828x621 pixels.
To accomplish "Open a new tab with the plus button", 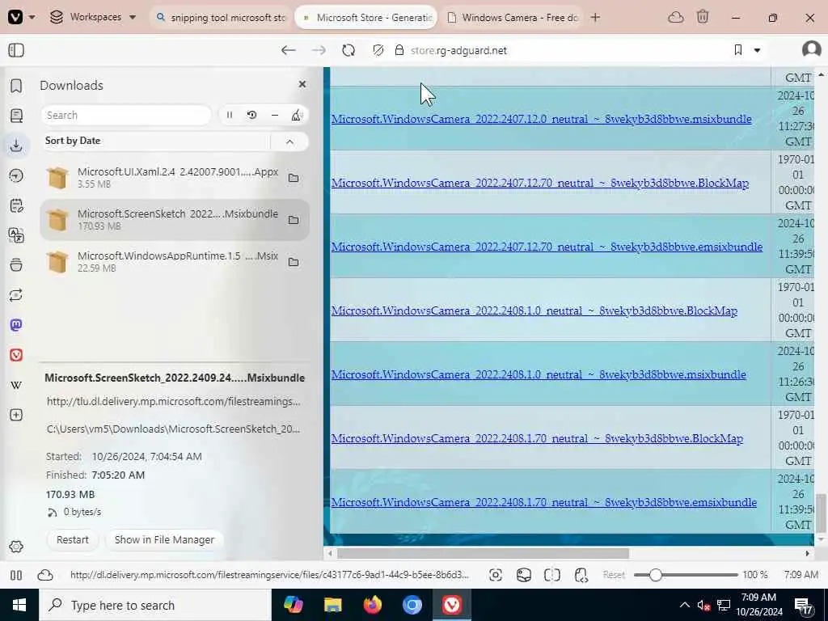I will [x=595, y=18].
